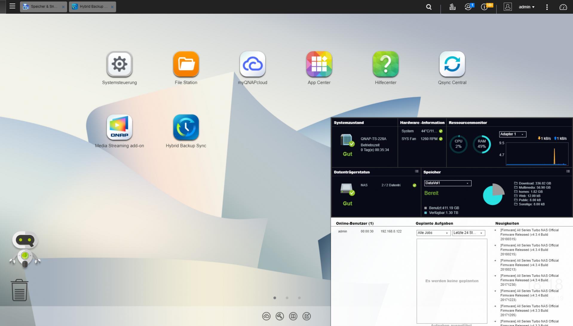Screen dimensions: 573x326
Task: Open Speicher list view icon
Action: (568, 172)
